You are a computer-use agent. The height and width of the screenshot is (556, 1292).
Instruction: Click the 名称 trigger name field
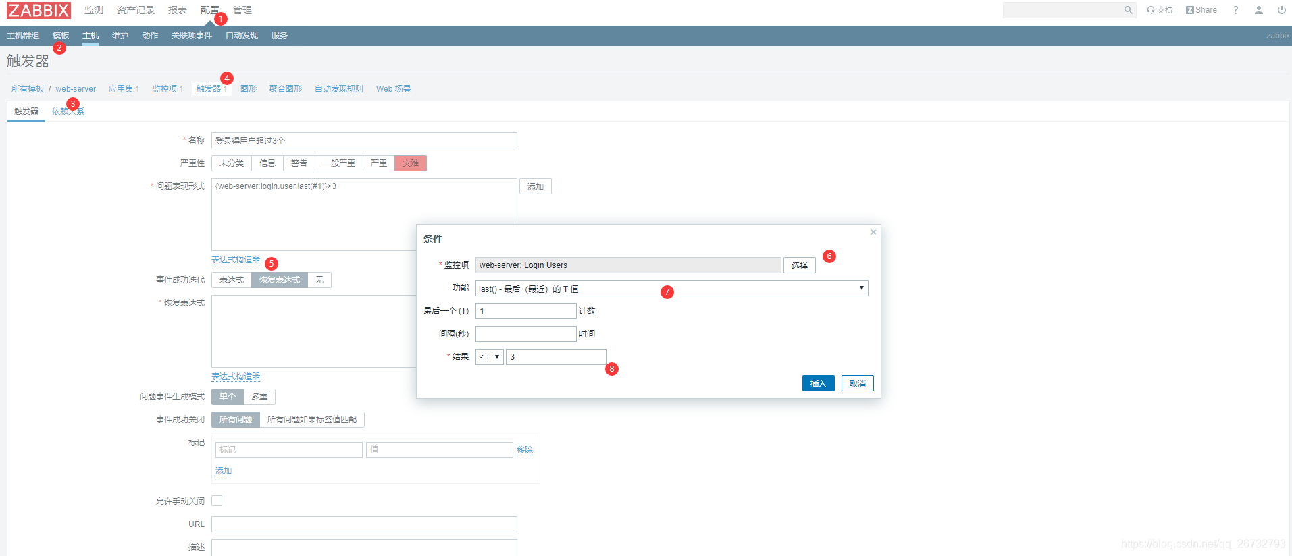coord(364,140)
